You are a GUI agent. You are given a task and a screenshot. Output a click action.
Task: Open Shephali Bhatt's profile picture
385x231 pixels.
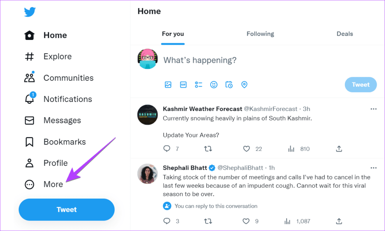pos(147,173)
